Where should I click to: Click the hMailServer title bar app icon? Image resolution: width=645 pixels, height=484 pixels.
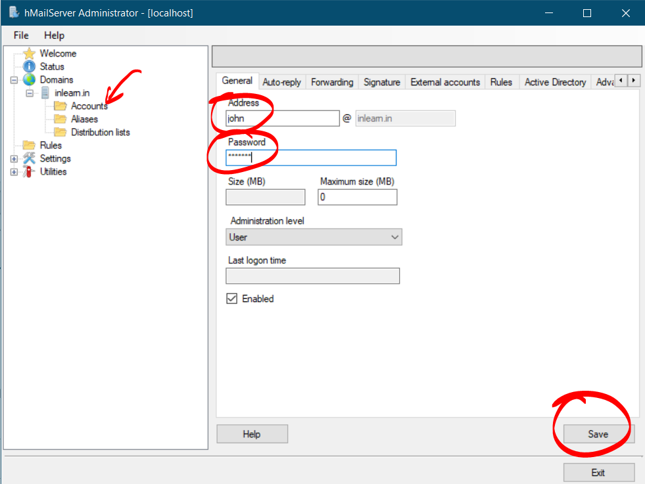(14, 12)
